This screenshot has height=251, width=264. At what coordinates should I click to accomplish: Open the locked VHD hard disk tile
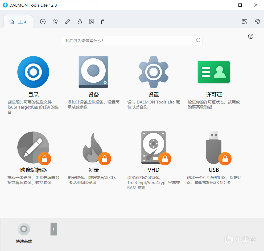(x=156, y=148)
